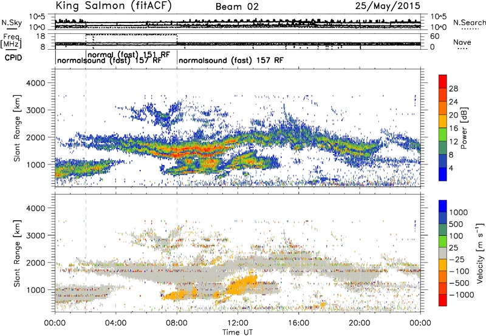Click the 'Time UT' axis title

(238, 332)
